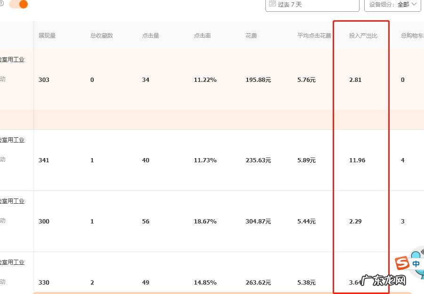Screen dimensions: 424x294
Task: Open the 过去 7 天 date range picker
Action: [312, 5]
